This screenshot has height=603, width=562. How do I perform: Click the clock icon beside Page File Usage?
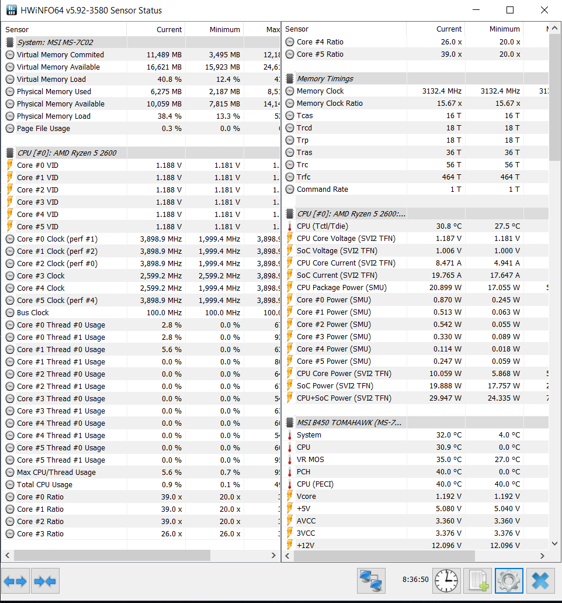(x=10, y=129)
